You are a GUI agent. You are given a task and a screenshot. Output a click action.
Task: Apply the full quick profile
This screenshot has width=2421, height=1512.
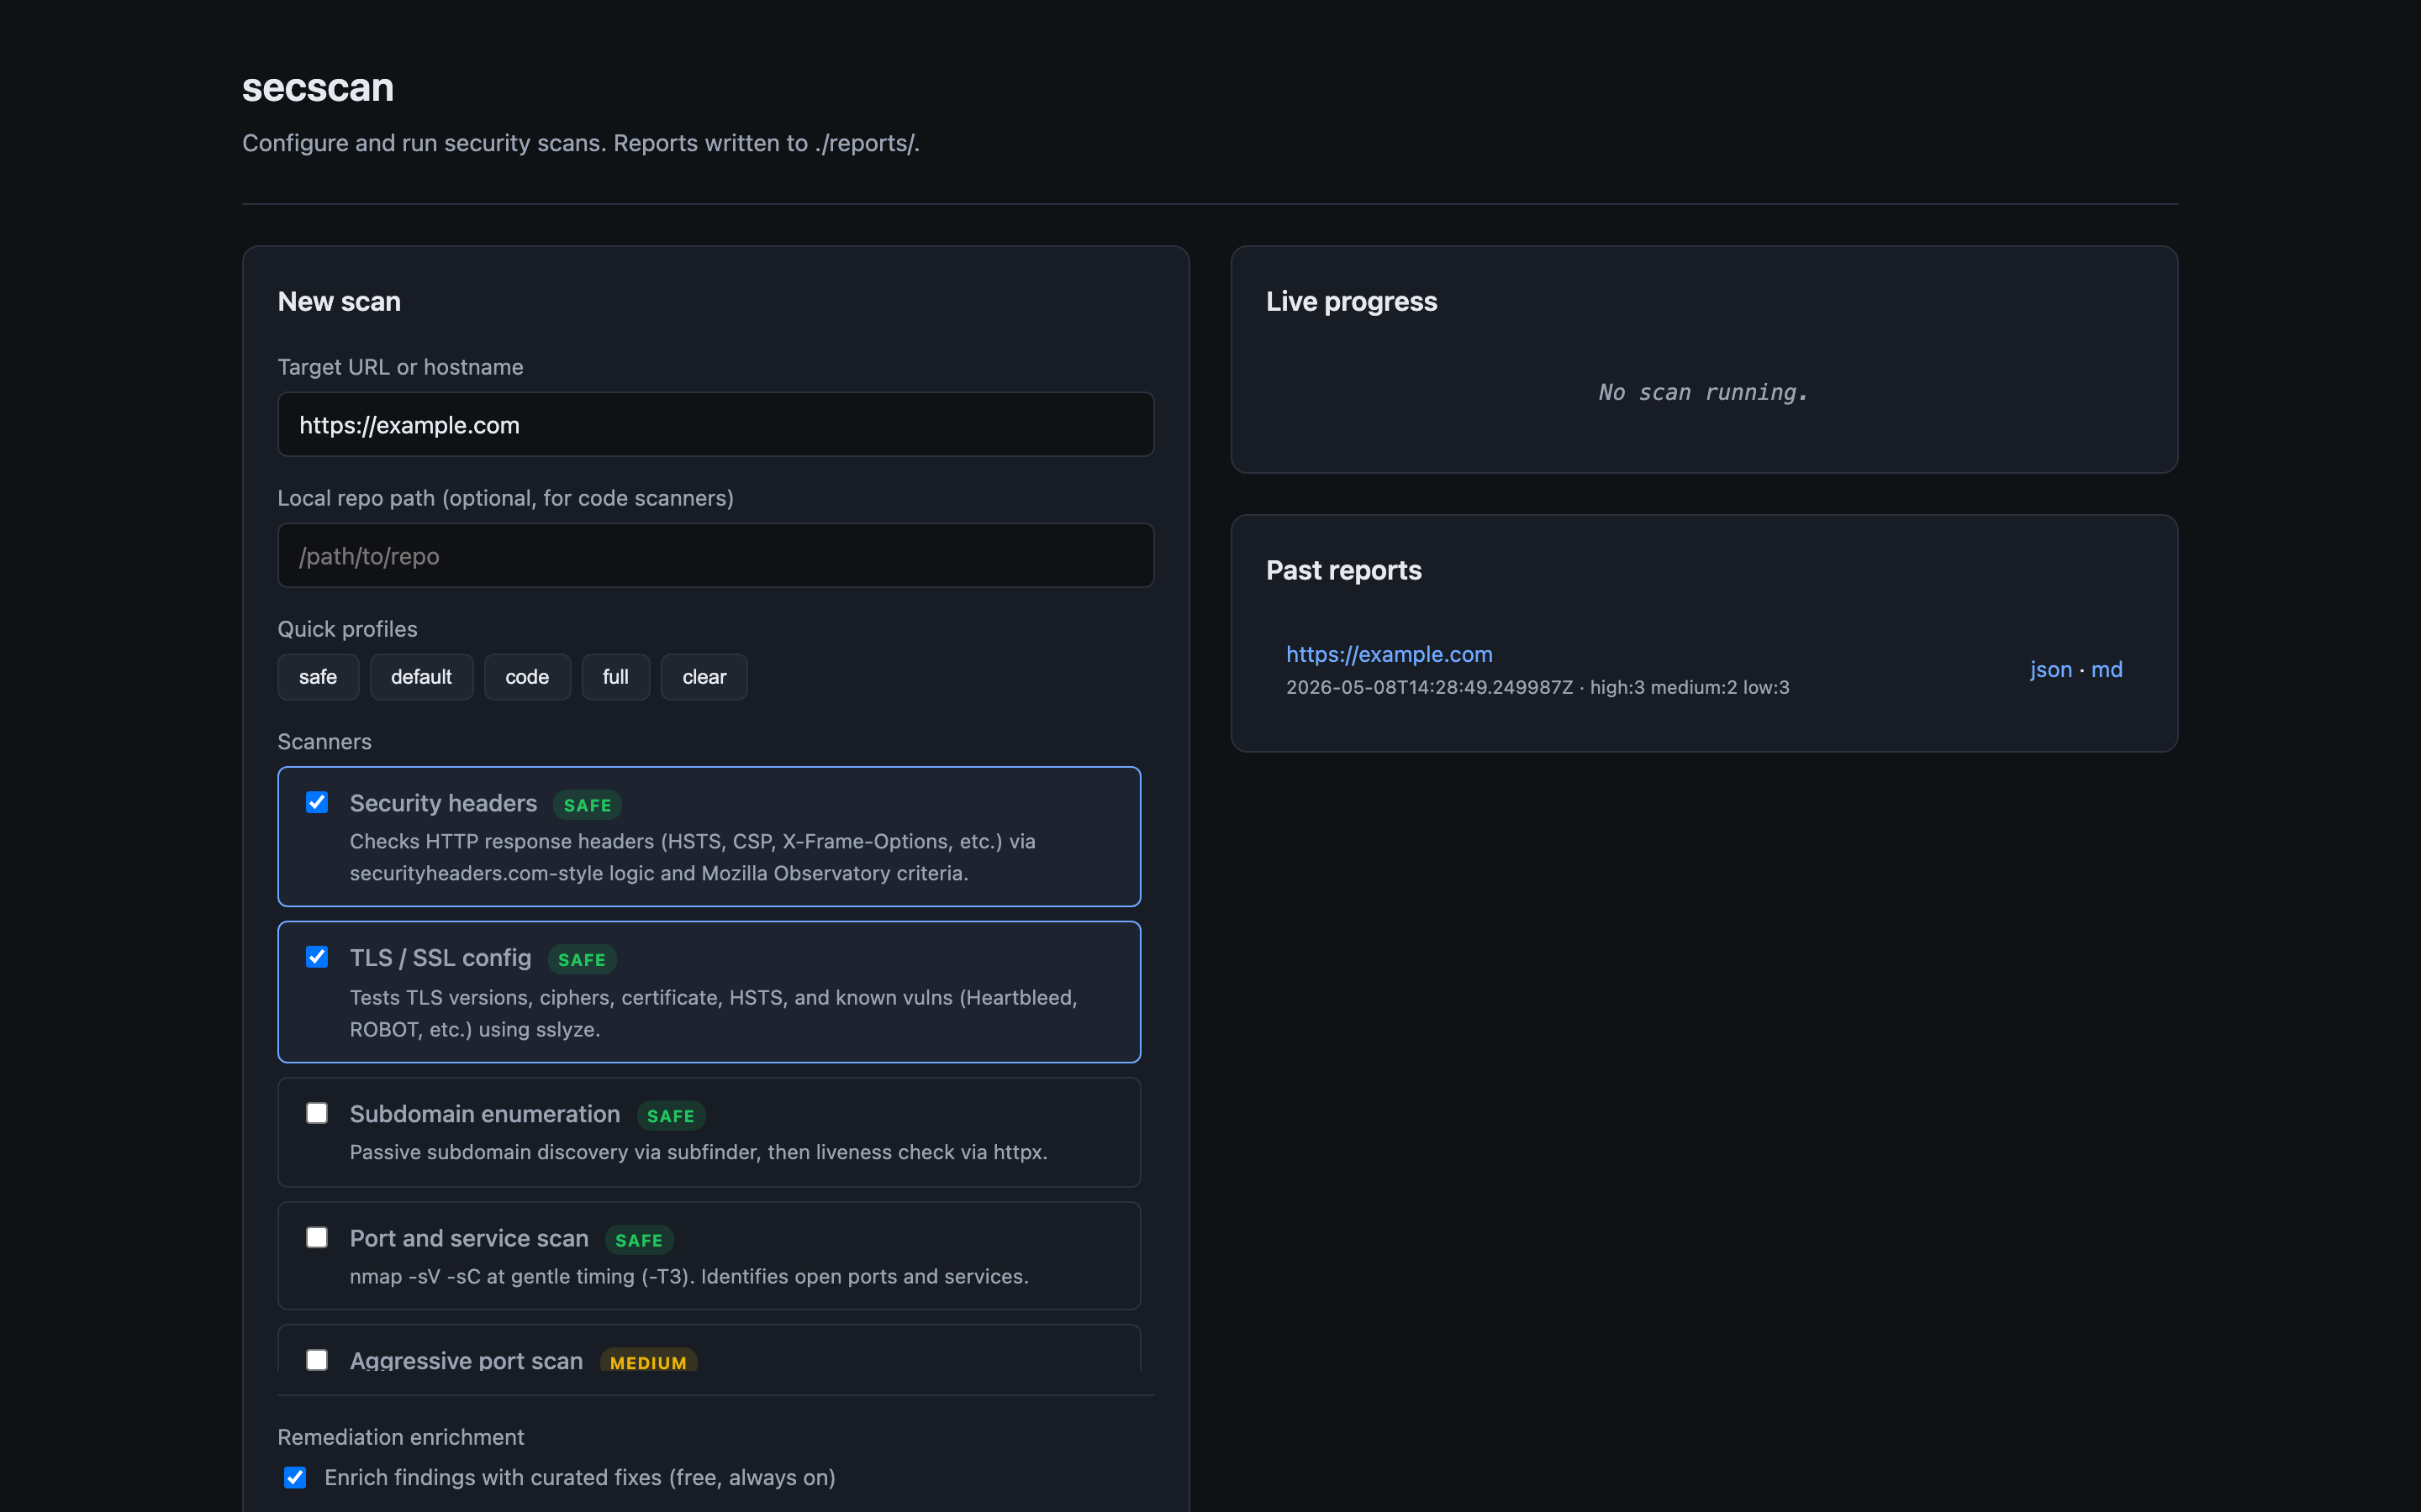tap(615, 677)
